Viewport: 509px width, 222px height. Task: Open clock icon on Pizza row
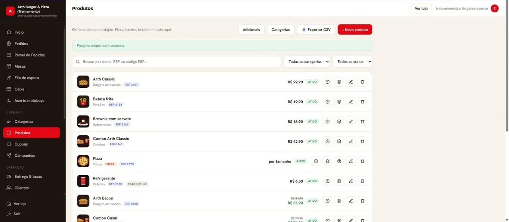pyautogui.click(x=316, y=161)
